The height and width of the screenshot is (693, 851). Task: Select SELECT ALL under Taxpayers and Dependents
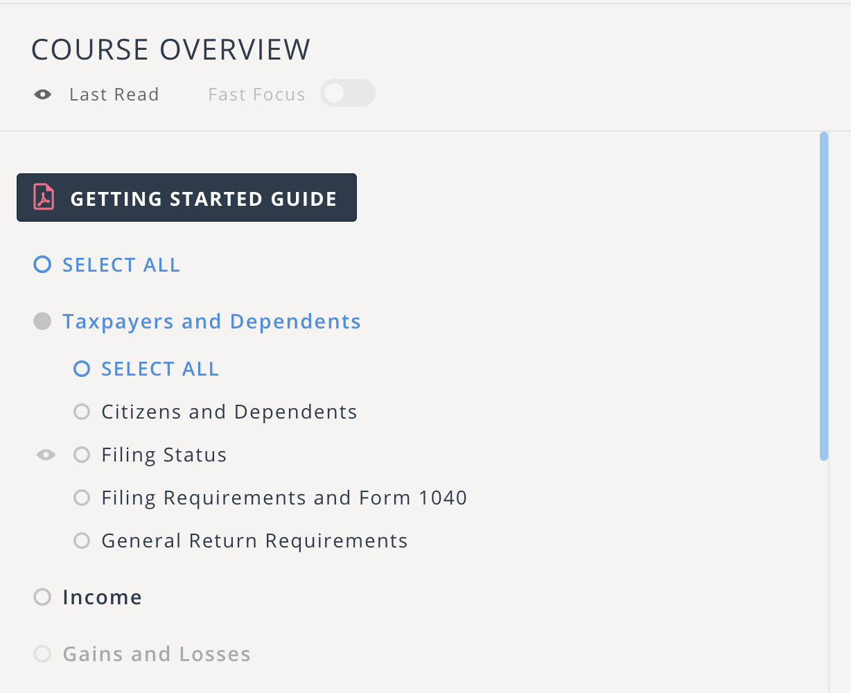click(x=81, y=369)
